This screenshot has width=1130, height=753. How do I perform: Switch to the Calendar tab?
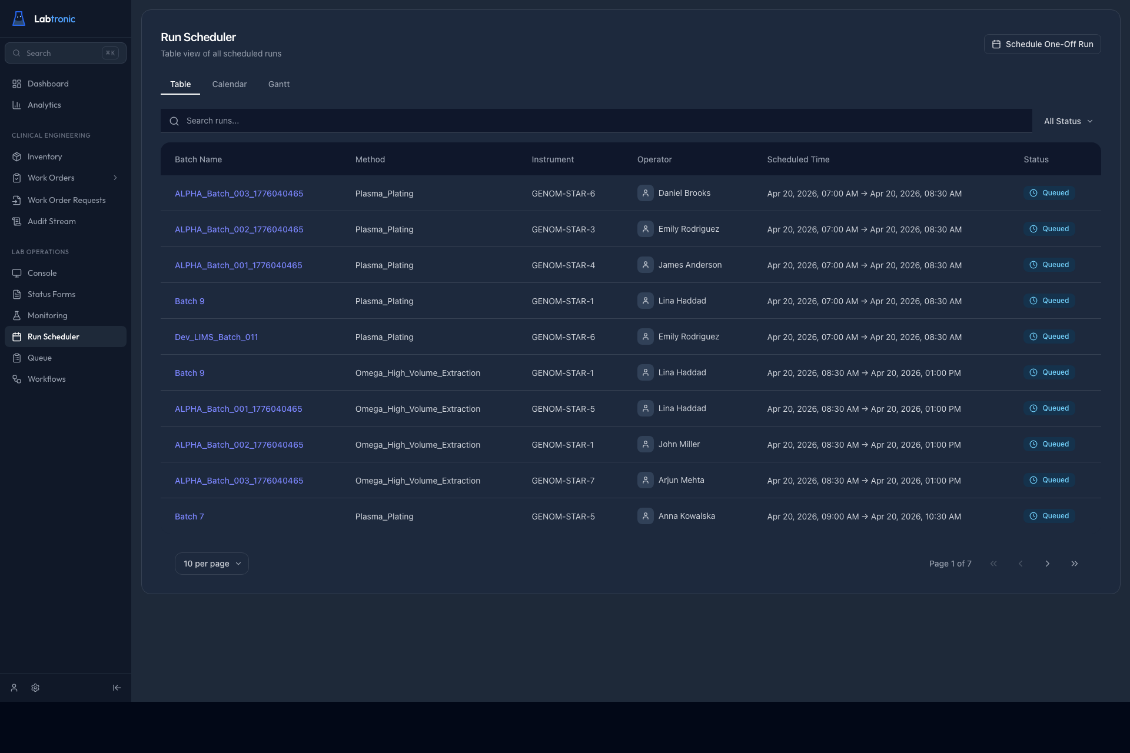coord(230,84)
